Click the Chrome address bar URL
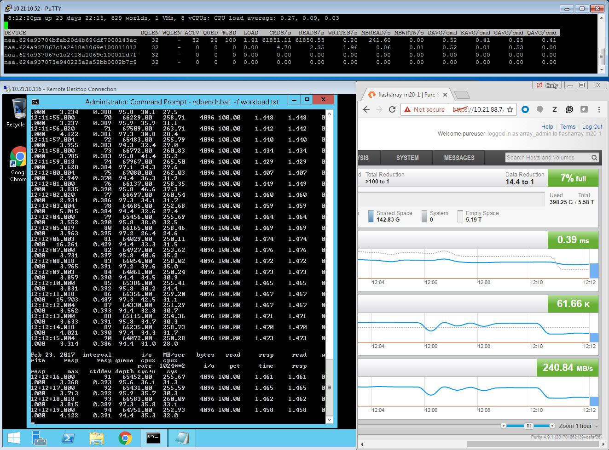This screenshot has width=609, height=450. pos(478,109)
